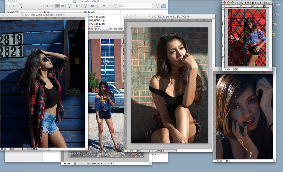
Task: Click the blue folder icon in Finder toolbar
Action: pos(164,6)
